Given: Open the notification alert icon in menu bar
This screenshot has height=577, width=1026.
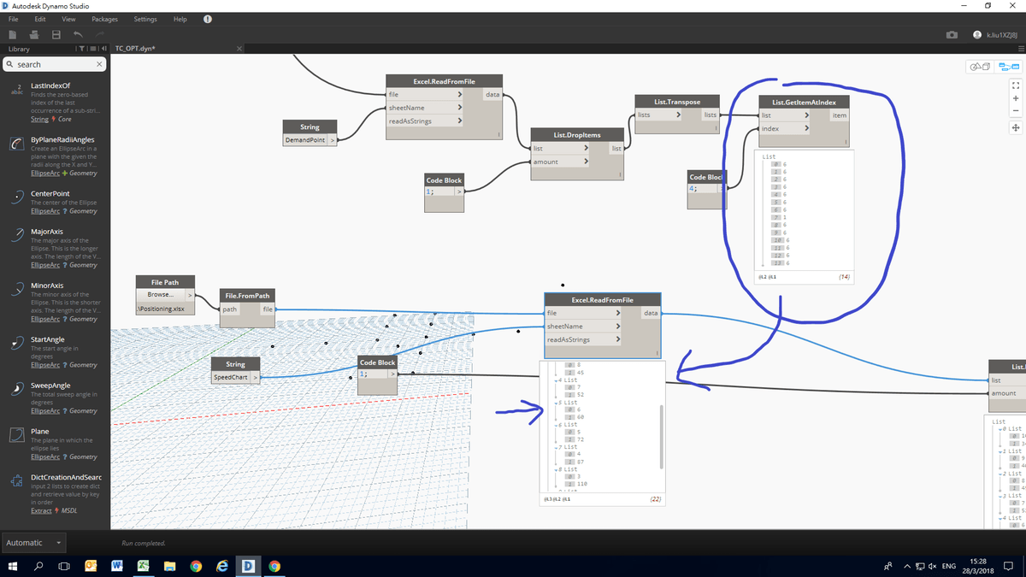Looking at the screenshot, I should [x=209, y=19].
